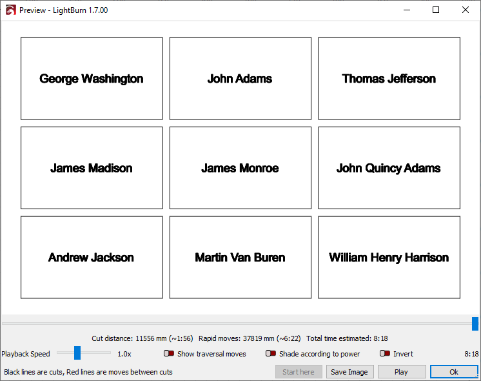Click the Start here button

[x=299, y=372]
